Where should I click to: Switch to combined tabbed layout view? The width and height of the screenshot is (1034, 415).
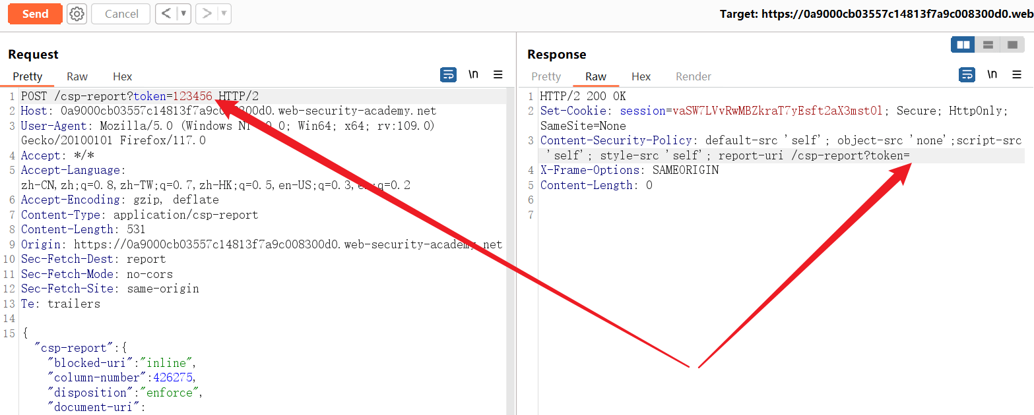pyautogui.click(x=1012, y=45)
